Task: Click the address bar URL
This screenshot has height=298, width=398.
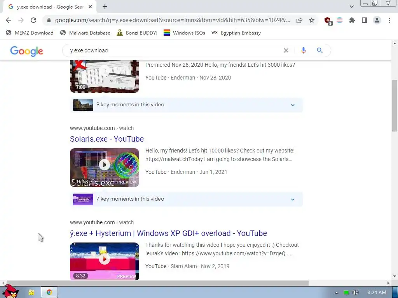Action: [173, 20]
